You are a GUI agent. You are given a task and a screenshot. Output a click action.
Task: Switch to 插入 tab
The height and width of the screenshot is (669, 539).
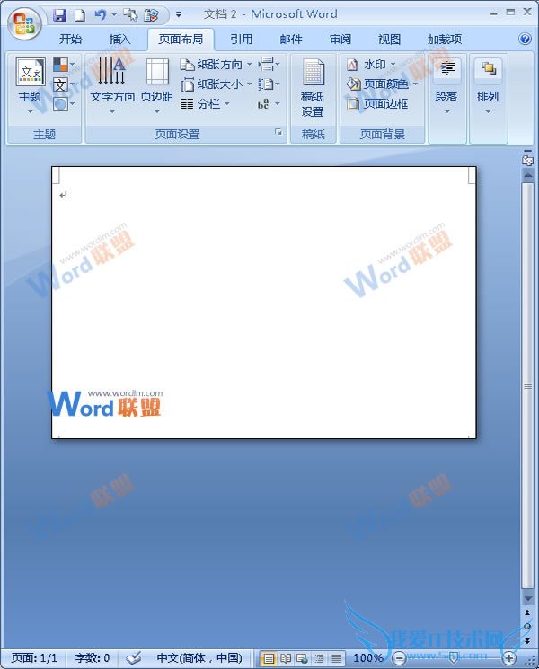pos(119,40)
